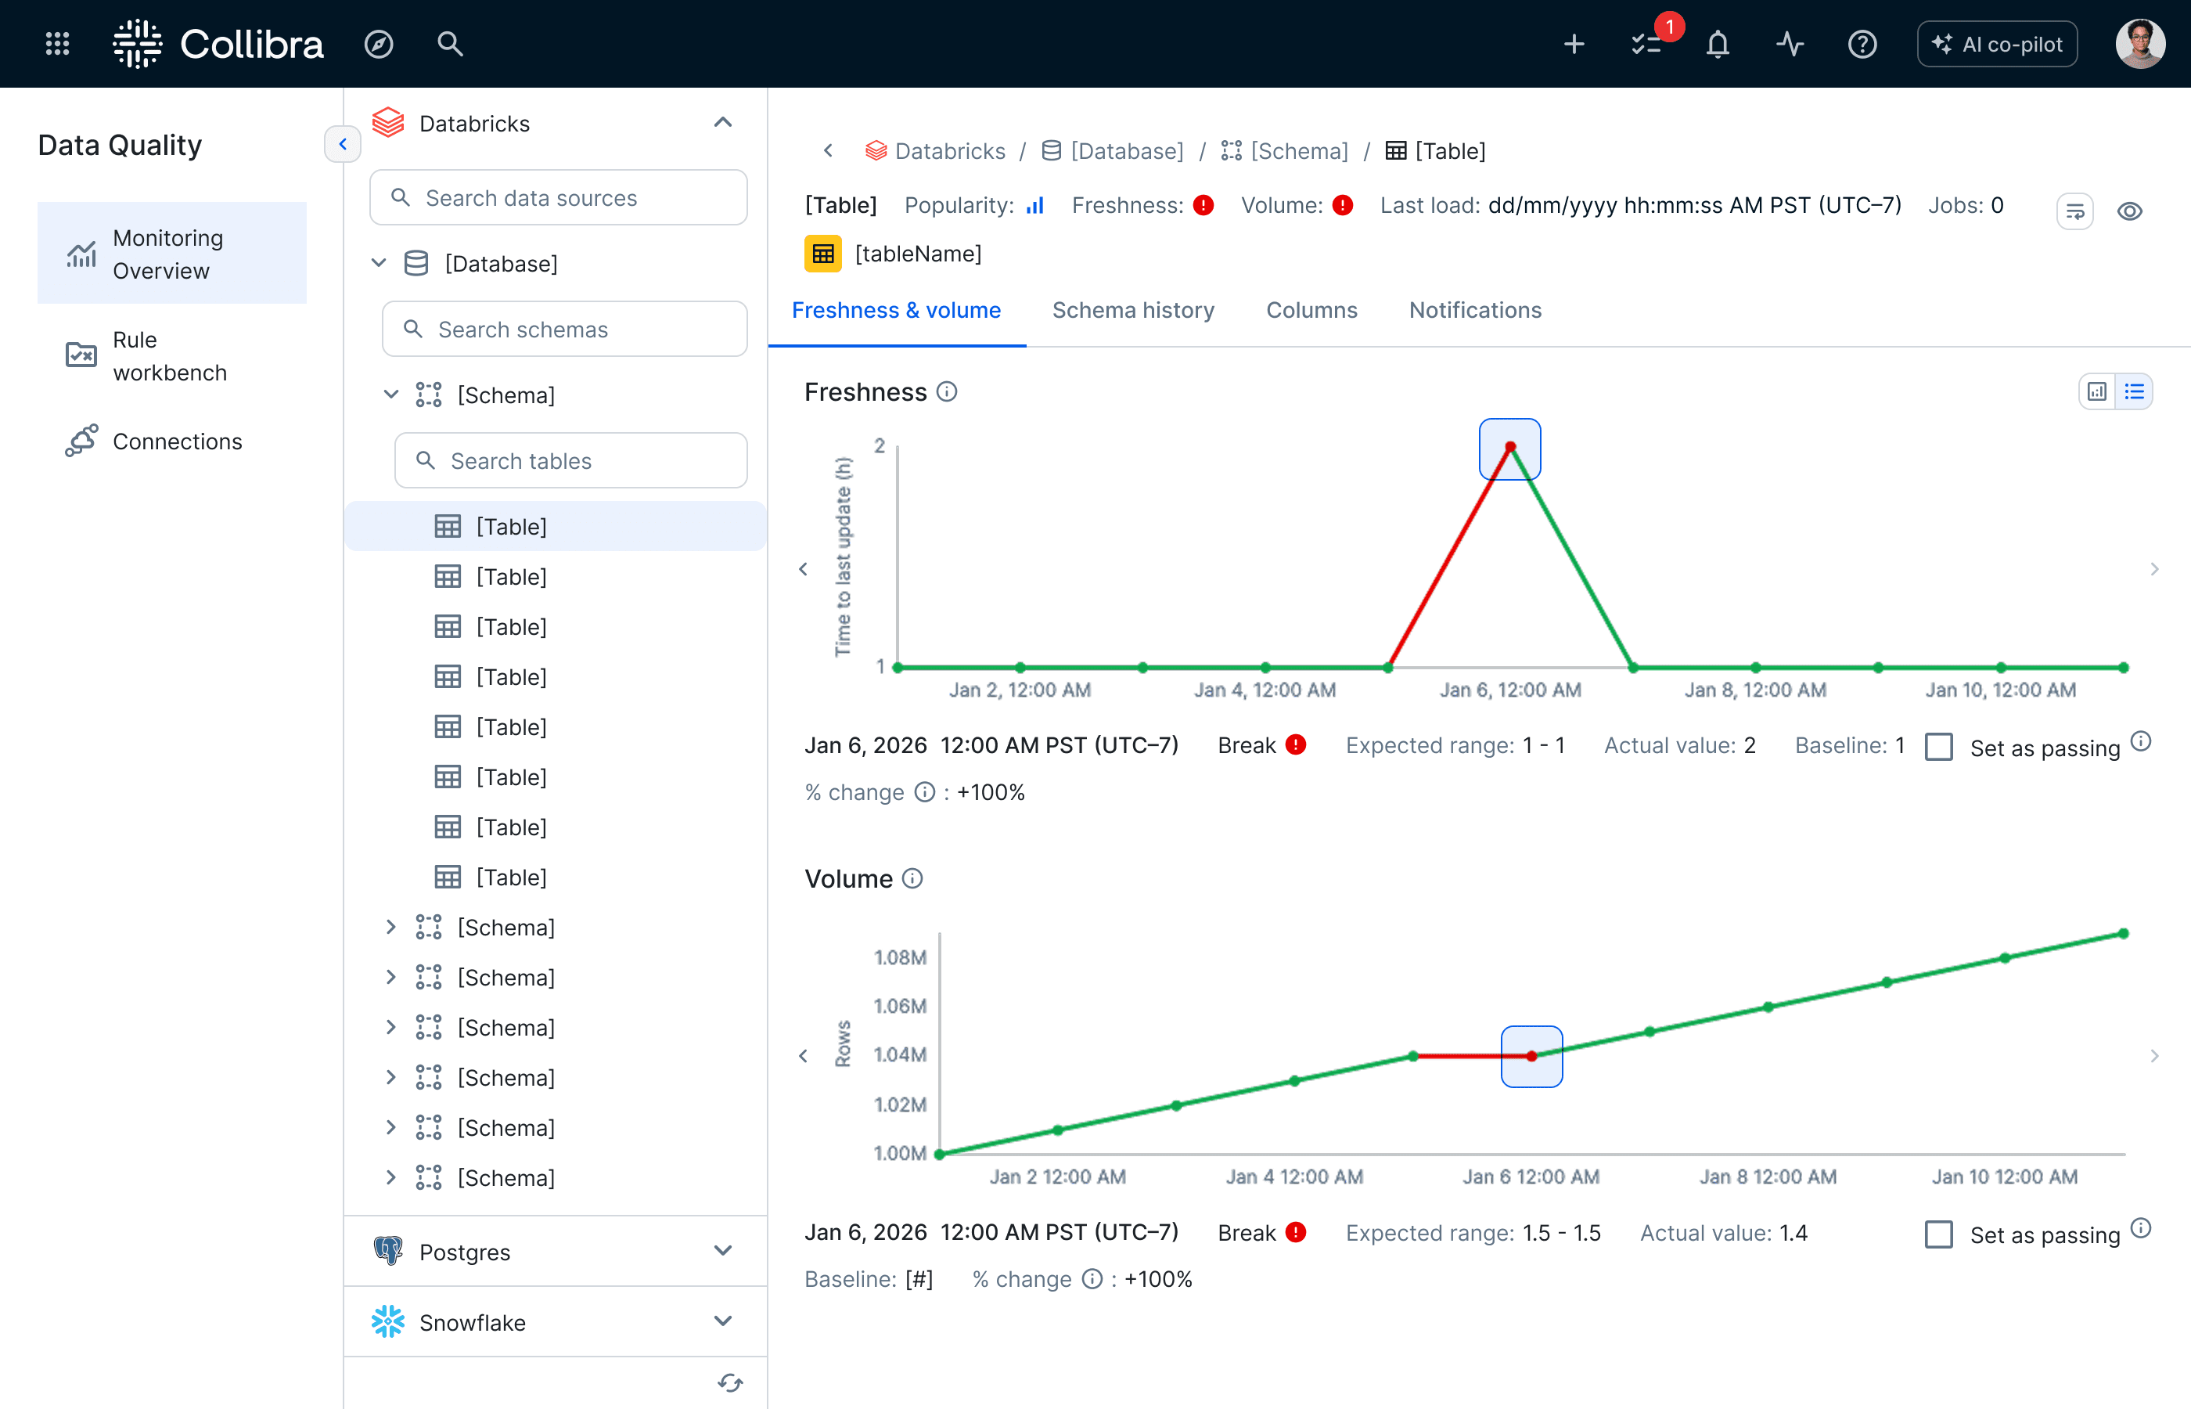
Task: Open Connections page
Action: 172,441
